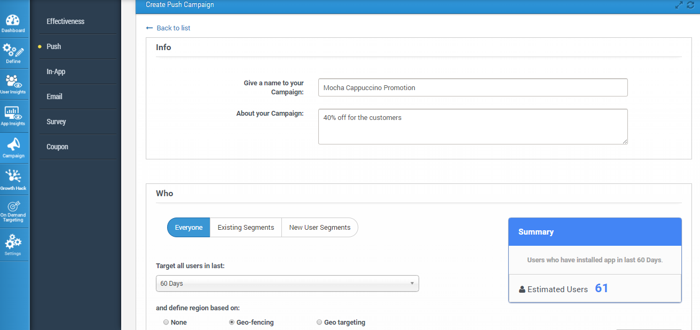The height and width of the screenshot is (330, 700).
Task: Open the 60 Days target dropdown
Action: click(x=287, y=284)
